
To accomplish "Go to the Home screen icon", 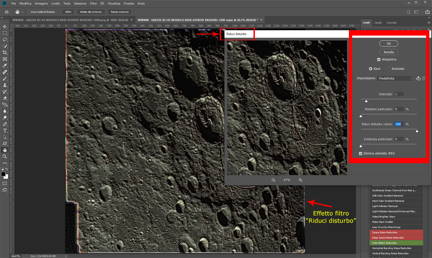I will tap(7, 12).
